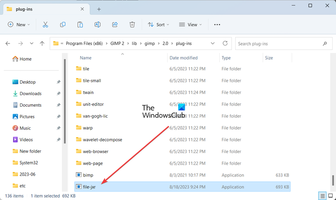Screen dimensions: 336x200
Task: Refresh the plug-ins folder view
Action: point(225,44)
